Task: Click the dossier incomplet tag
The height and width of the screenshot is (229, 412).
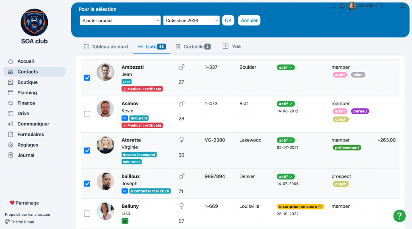Action: [139, 155]
